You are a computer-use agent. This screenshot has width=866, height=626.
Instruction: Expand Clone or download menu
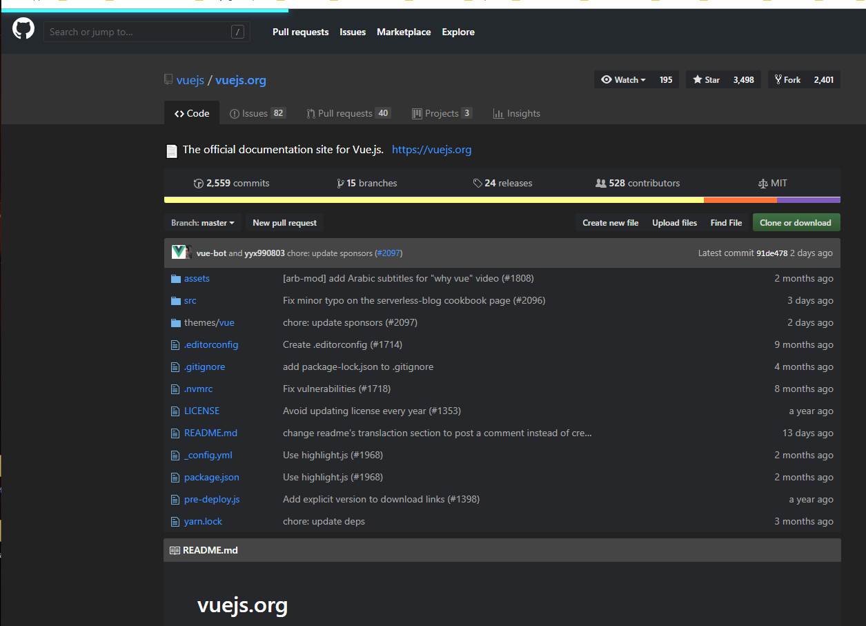pyautogui.click(x=796, y=223)
